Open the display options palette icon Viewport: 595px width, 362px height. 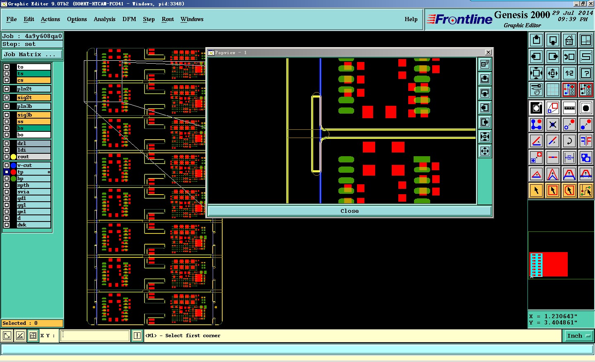click(536, 89)
